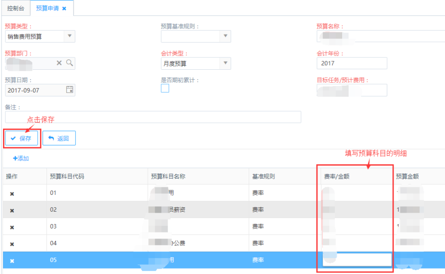Open the 预算类型 dropdown
The width and height of the screenshot is (445, 274).
click(x=69, y=36)
